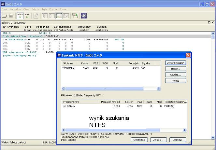Screen dimensions: 216x150
Task: Click the Disk identifier (Windows) line
Action: [31, 36]
